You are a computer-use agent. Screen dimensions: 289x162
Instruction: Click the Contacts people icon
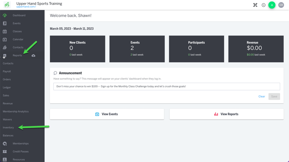[x=5, y=47]
